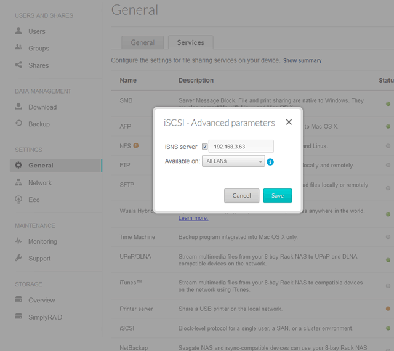Open the Available on dropdown

(x=233, y=161)
